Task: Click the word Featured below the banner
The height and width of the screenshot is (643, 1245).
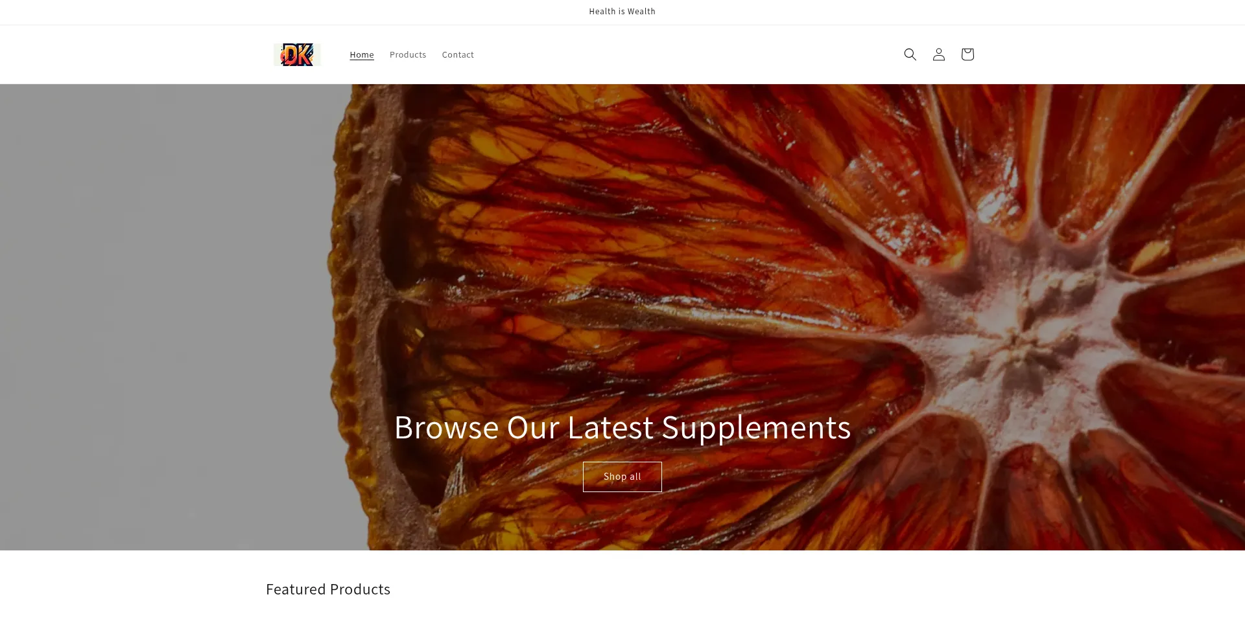Action: 296,589
